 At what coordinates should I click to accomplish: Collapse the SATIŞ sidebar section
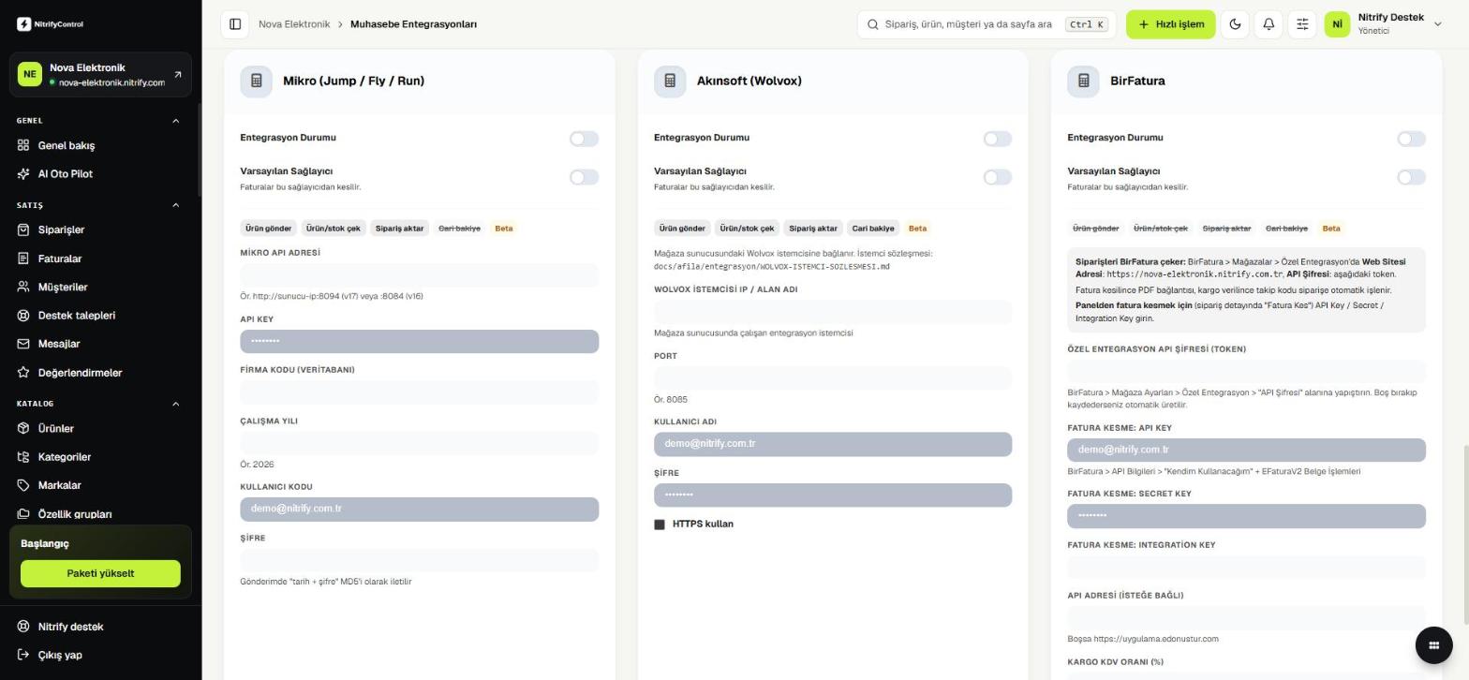tap(175, 205)
